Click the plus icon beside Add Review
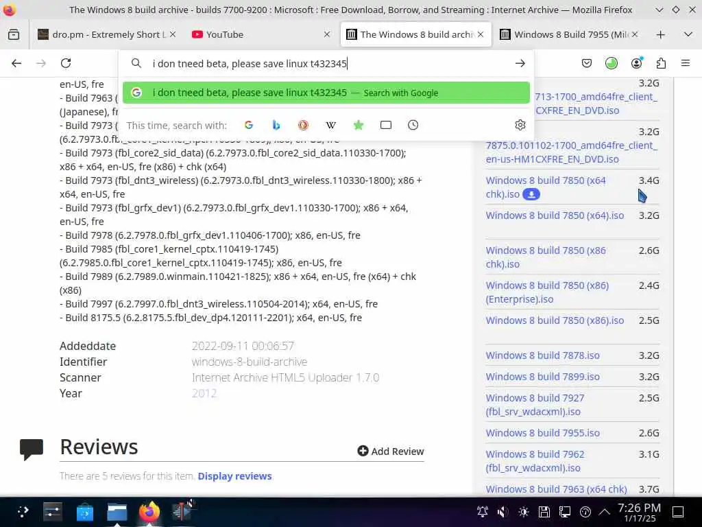 point(363,451)
